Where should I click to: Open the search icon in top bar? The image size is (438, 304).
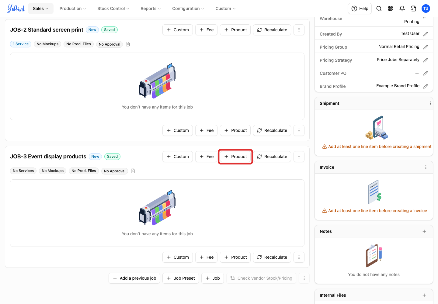coord(379,9)
